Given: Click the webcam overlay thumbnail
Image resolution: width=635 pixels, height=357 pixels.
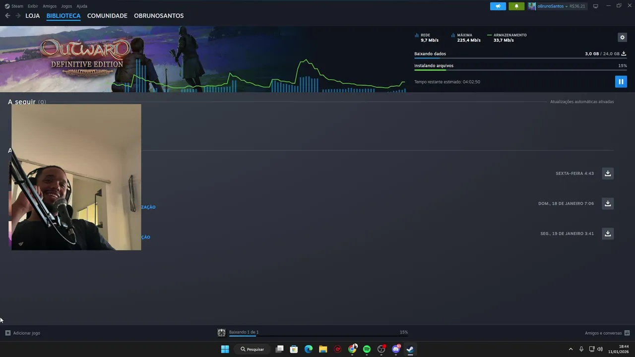Looking at the screenshot, I should click(76, 177).
